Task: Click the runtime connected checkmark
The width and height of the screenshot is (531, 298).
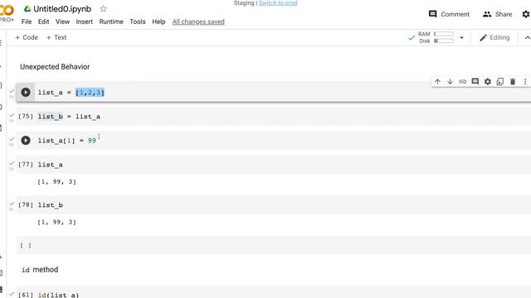Action: pyautogui.click(x=412, y=38)
